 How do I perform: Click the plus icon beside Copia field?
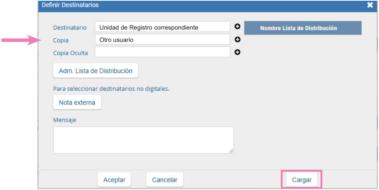tap(237, 39)
